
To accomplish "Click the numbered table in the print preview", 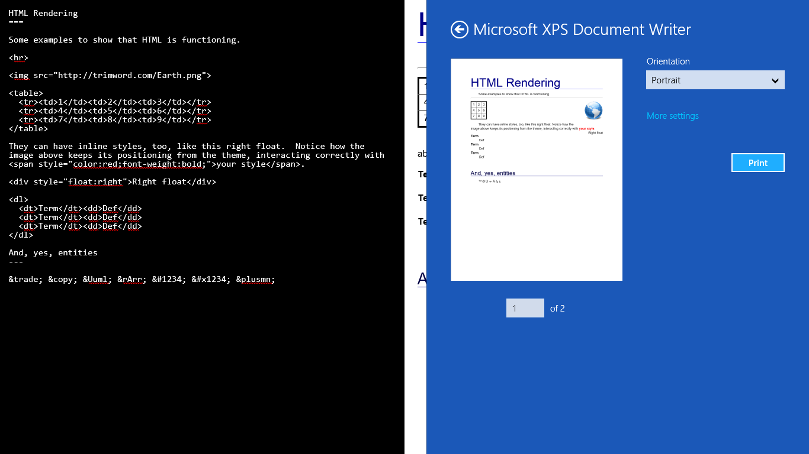I will click(x=479, y=111).
